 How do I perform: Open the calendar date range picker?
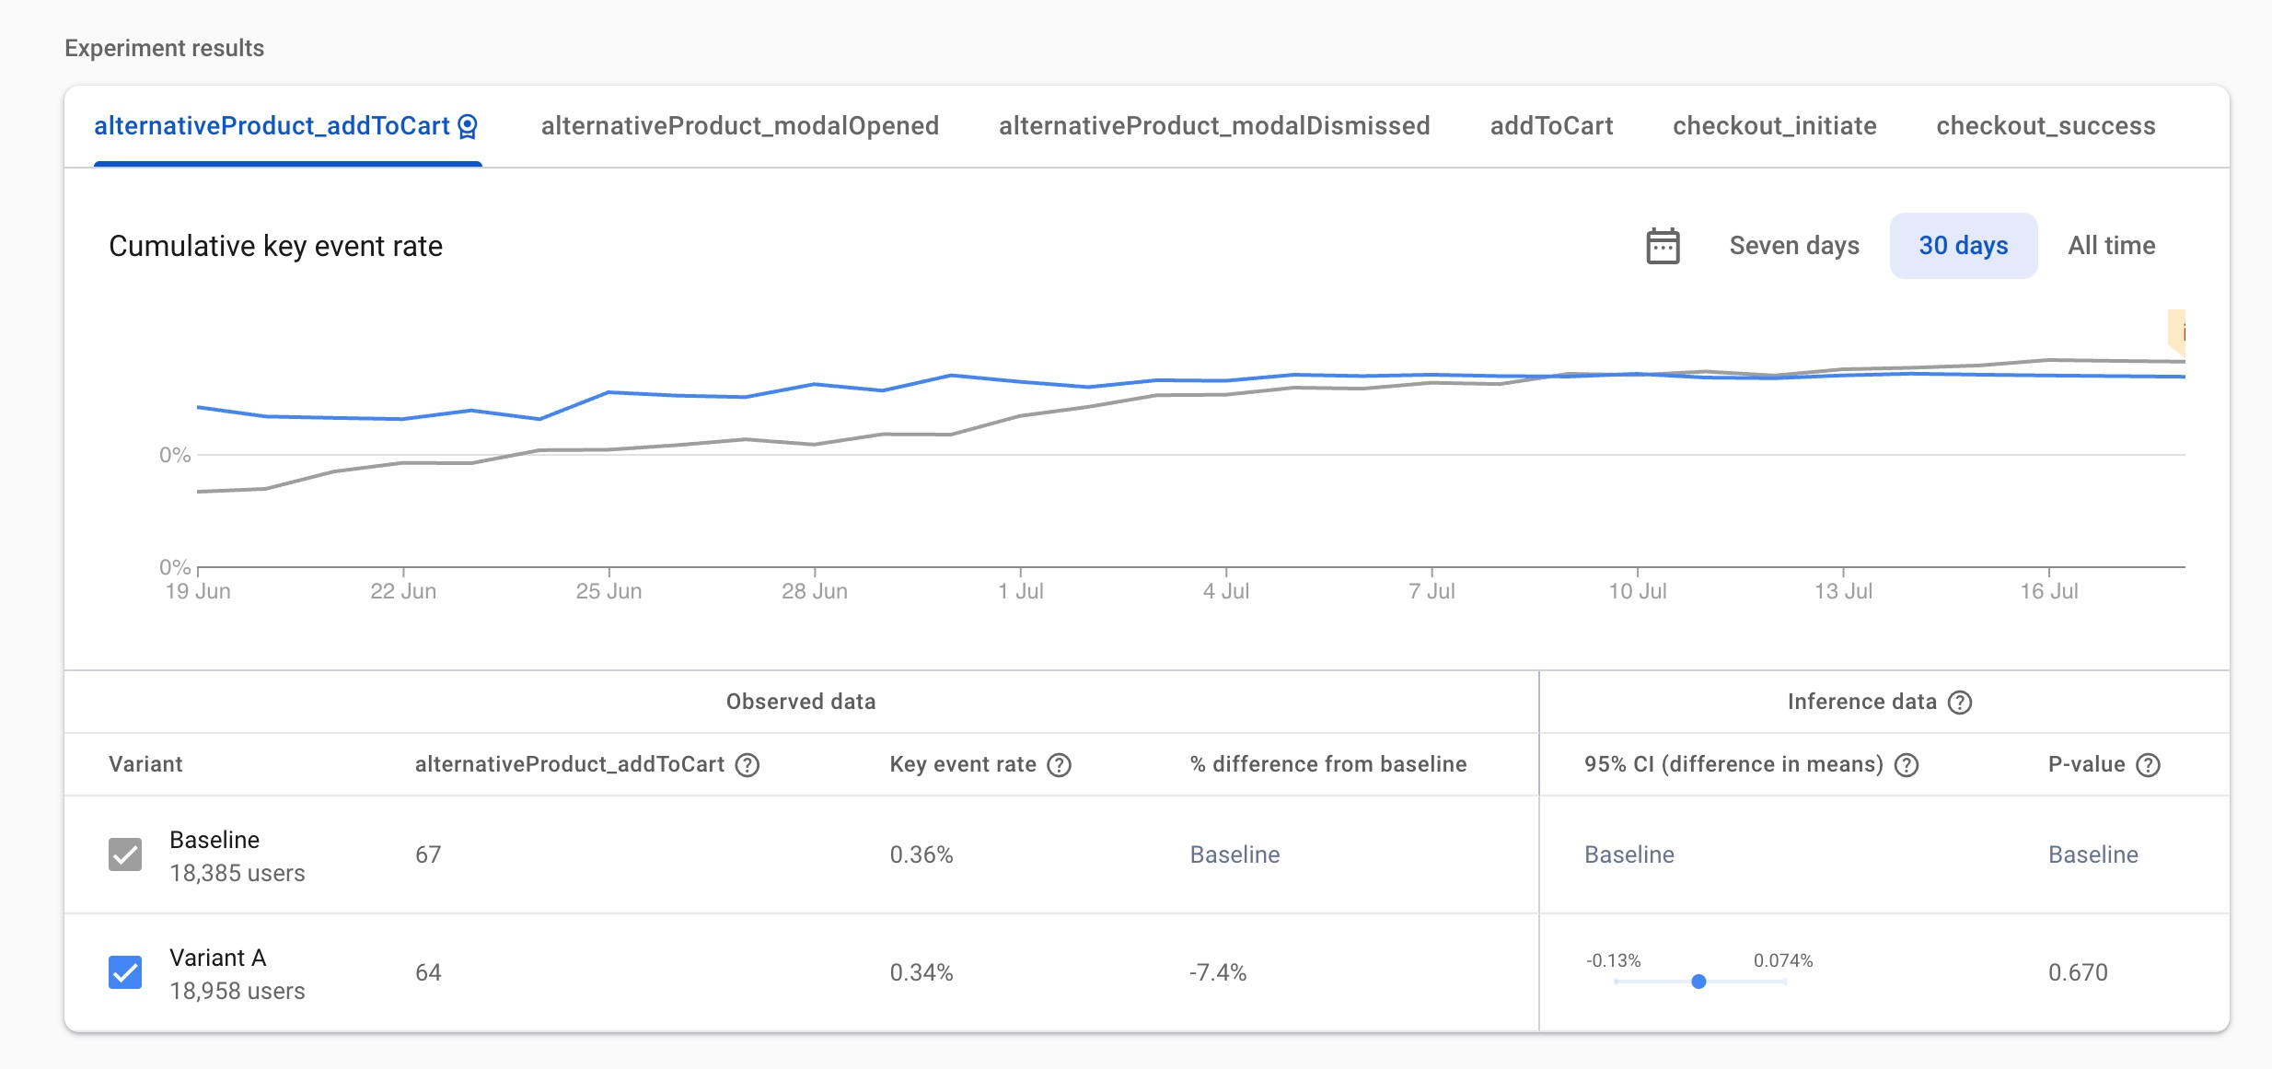pos(1663,246)
